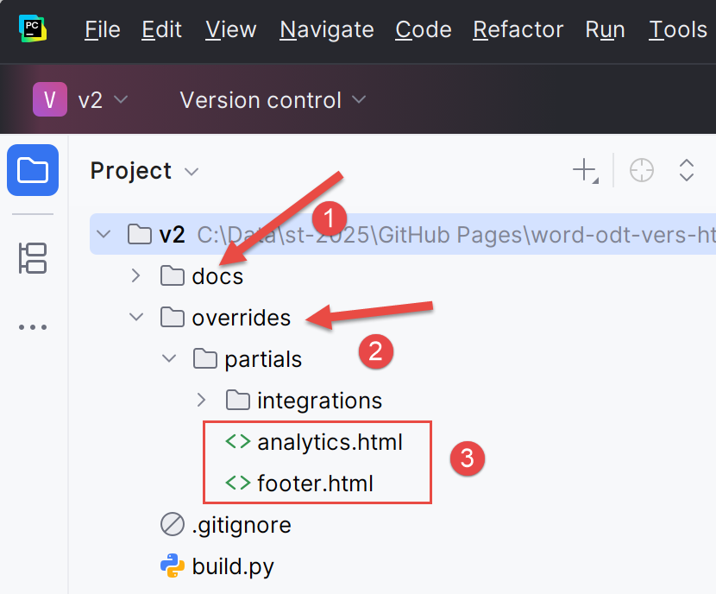Expand the integrations folder
Viewport: 716px width, 594px height.
click(201, 401)
